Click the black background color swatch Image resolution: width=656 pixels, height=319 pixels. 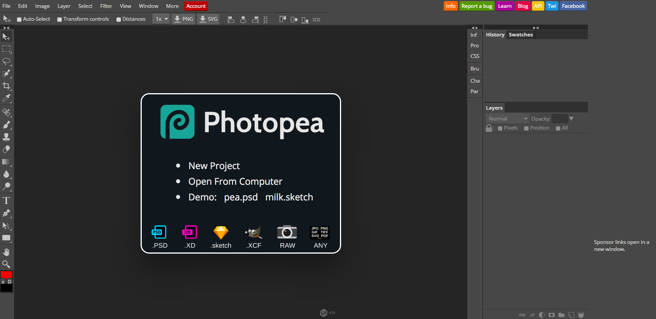[7, 288]
